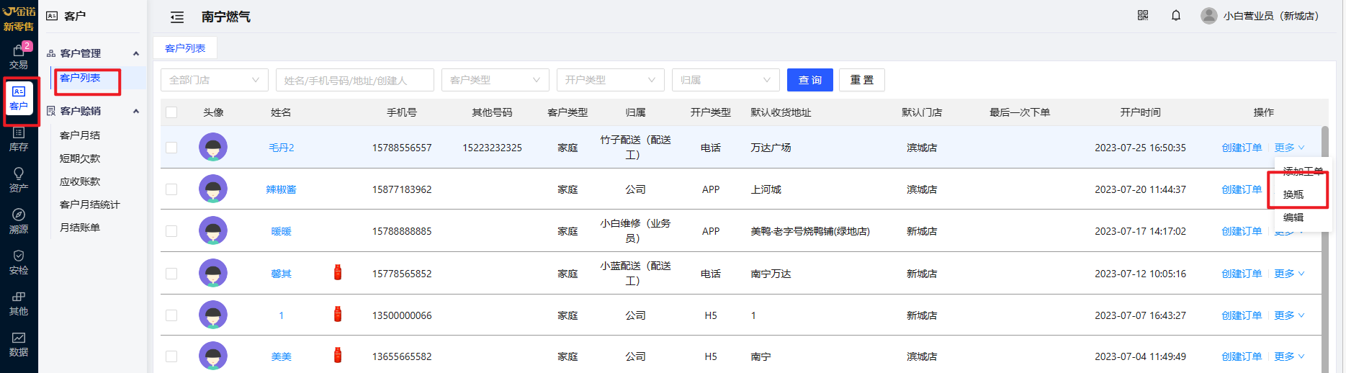Click gas cylinder icon in 13500000066 row

click(338, 314)
